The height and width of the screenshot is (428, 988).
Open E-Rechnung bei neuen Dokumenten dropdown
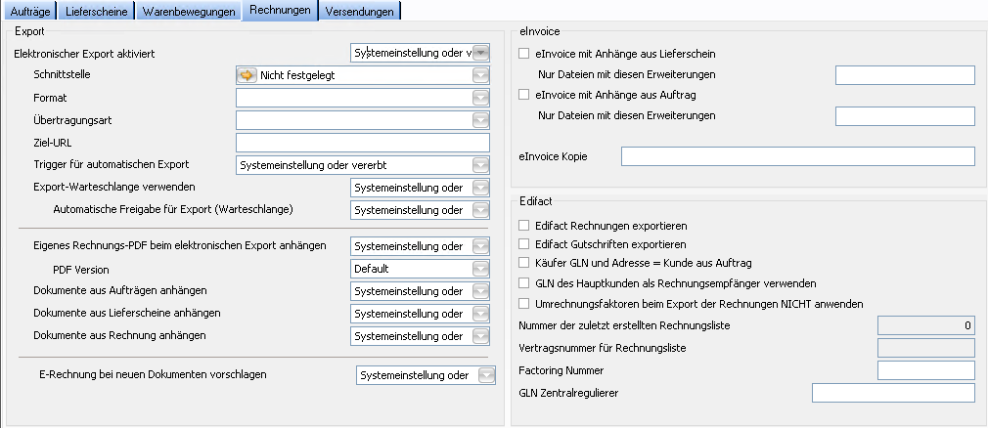tap(486, 375)
